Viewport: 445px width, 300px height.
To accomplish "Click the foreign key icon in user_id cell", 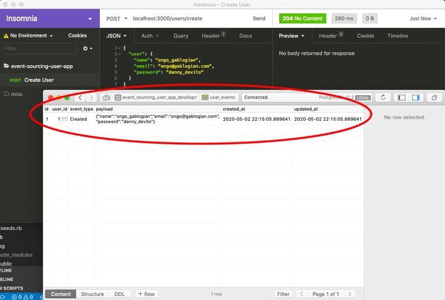I will [x=65, y=119].
